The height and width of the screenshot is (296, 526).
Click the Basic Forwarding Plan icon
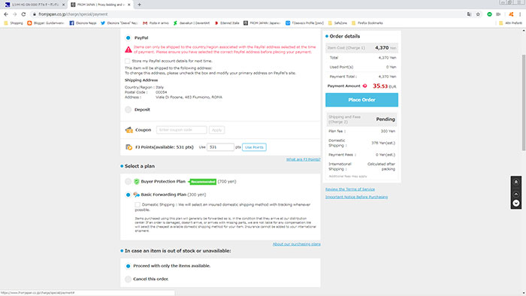click(x=137, y=195)
